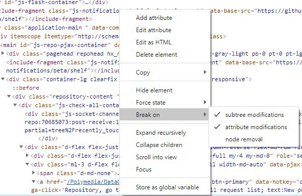Collapse the d-flex flex-just div
302x196 pixels.
click(21, 147)
